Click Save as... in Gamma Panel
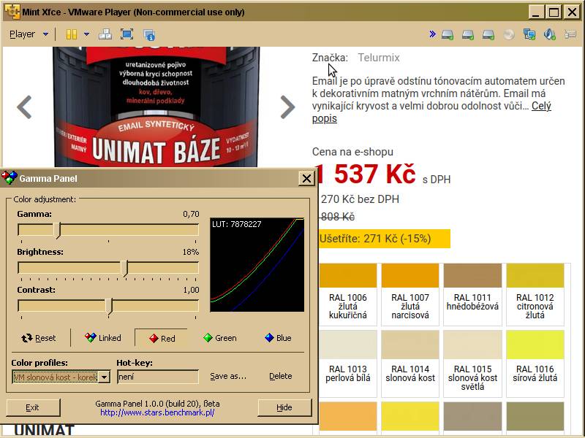The width and height of the screenshot is (585, 438). 228,376
